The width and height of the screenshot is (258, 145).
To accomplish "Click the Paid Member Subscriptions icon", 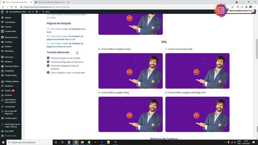I will click(2, 100).
